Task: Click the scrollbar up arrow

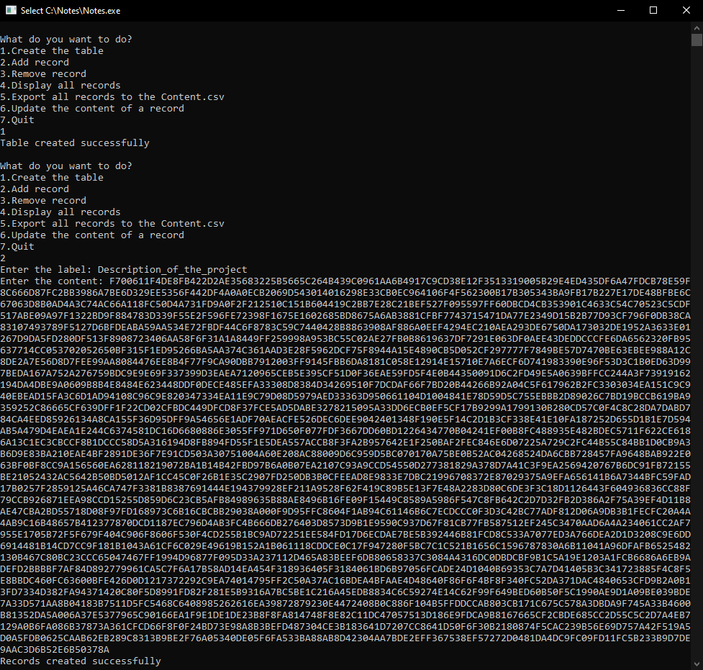Action: pyautogui.click(x=697, y=28)
